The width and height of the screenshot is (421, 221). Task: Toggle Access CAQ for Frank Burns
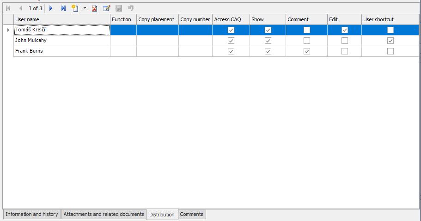tap(231, 51)
